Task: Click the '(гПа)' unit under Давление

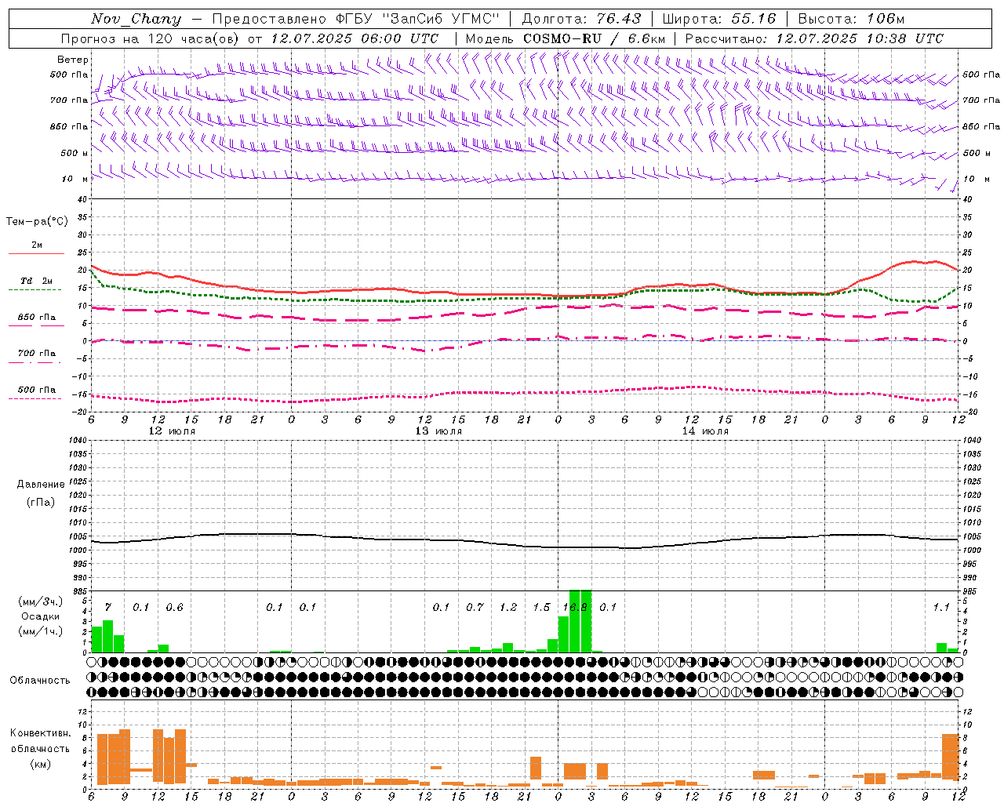Action: (x=41, y=502)
